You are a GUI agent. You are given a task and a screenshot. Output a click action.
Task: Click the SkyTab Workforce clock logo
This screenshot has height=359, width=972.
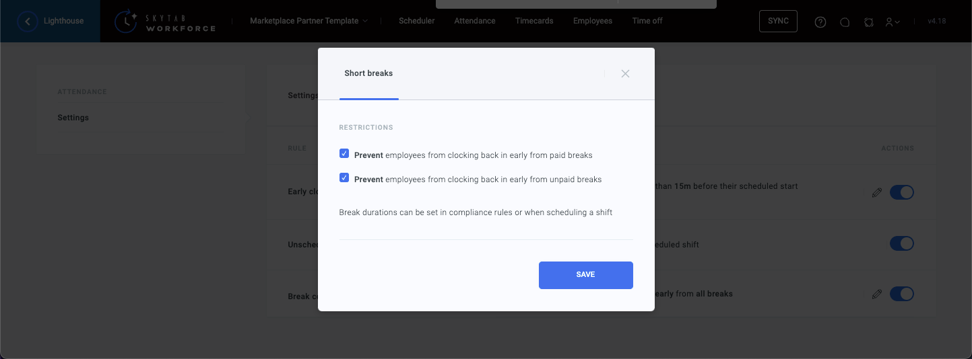(125, 21)
